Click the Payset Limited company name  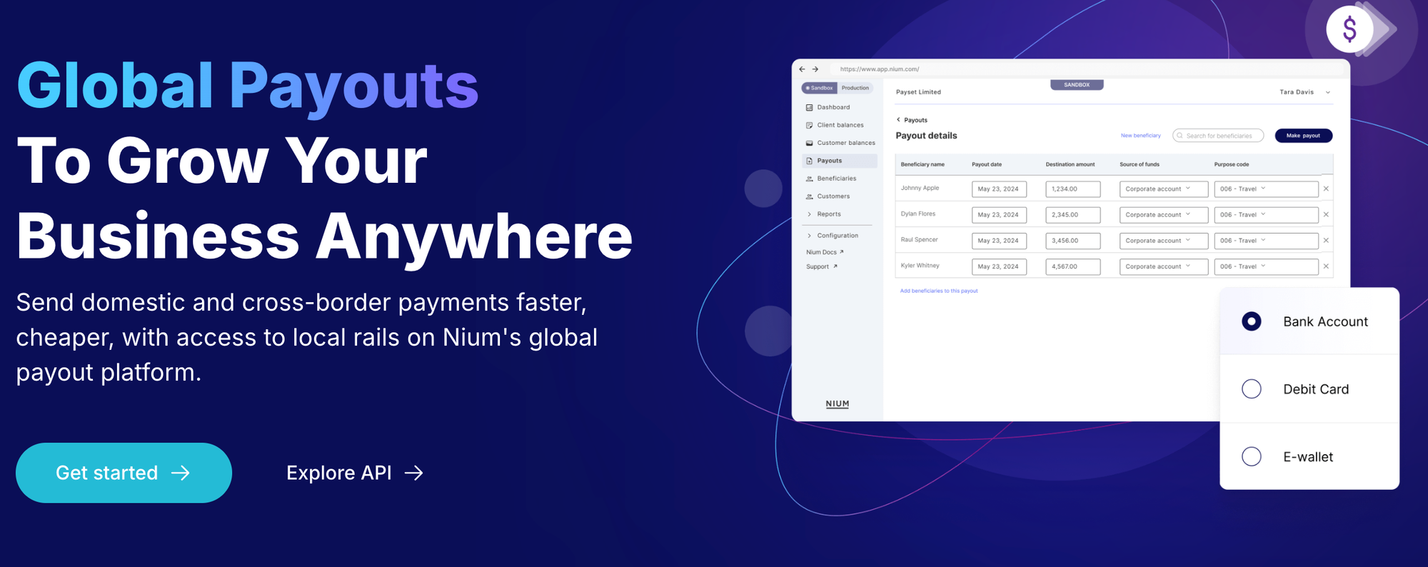(x=918, y=92)
